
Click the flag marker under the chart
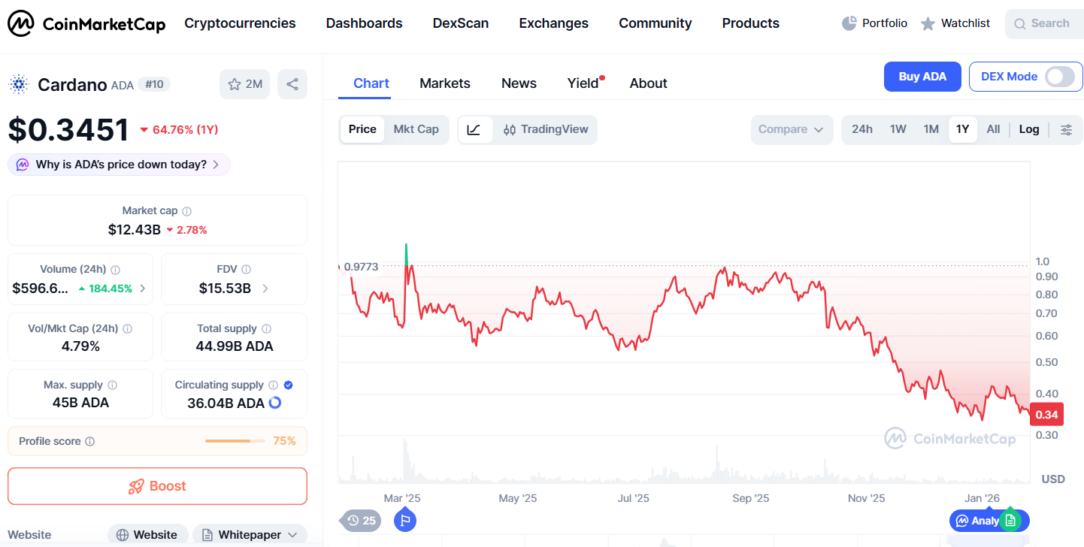point(405,520)
